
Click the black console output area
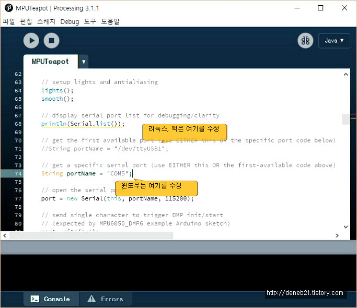click(x=179, y=273)
